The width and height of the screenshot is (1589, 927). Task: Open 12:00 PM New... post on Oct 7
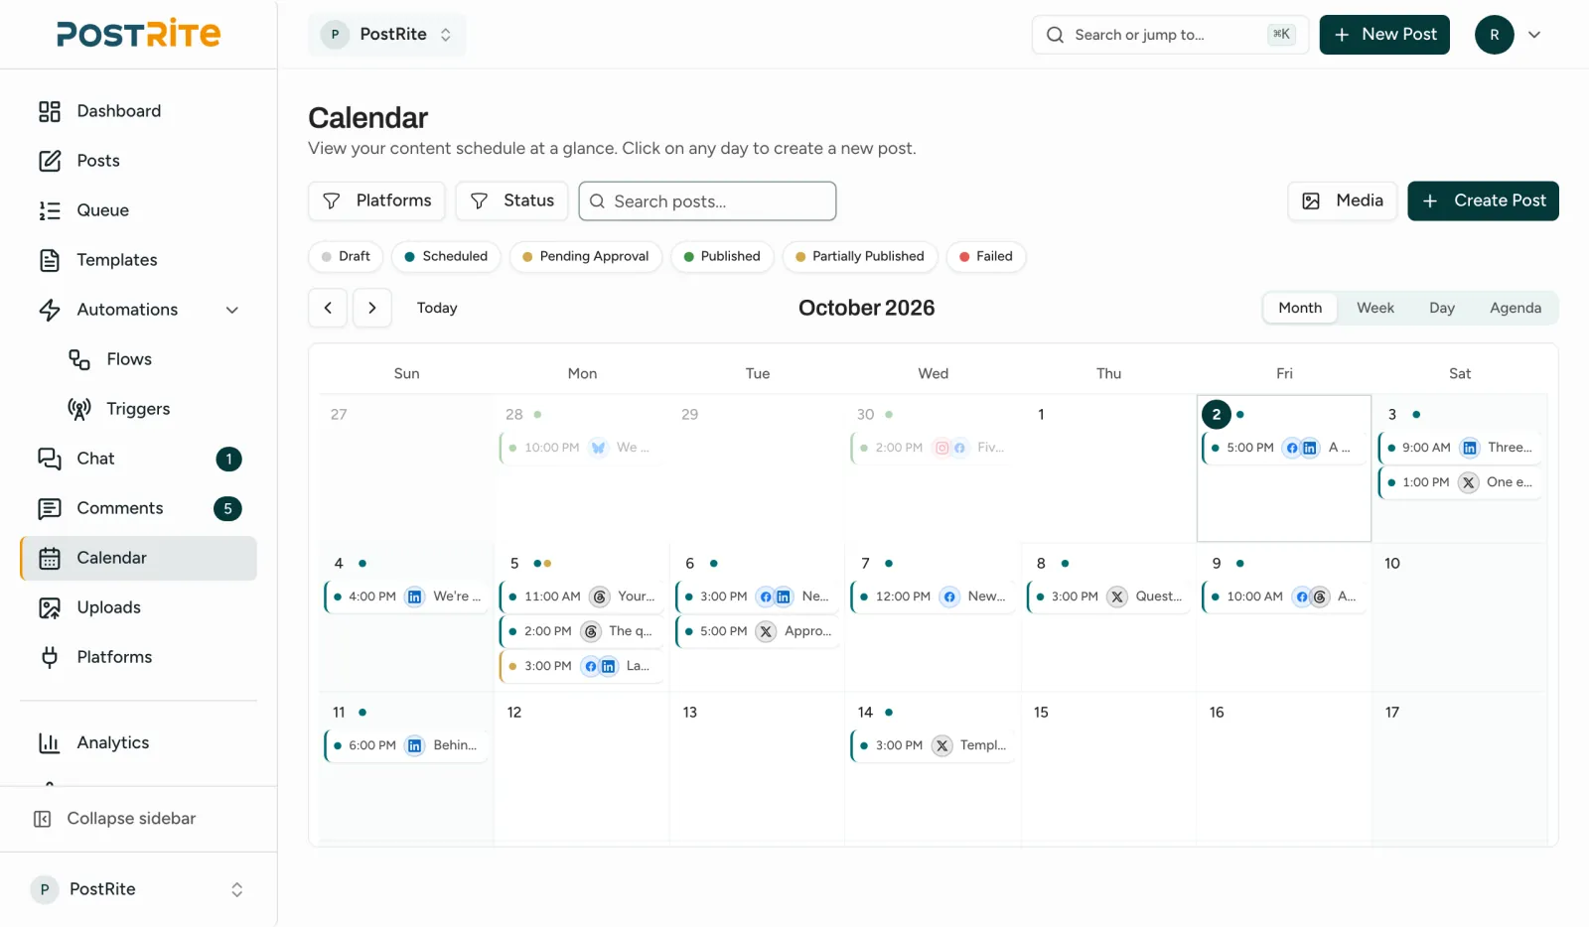(934, 596)
